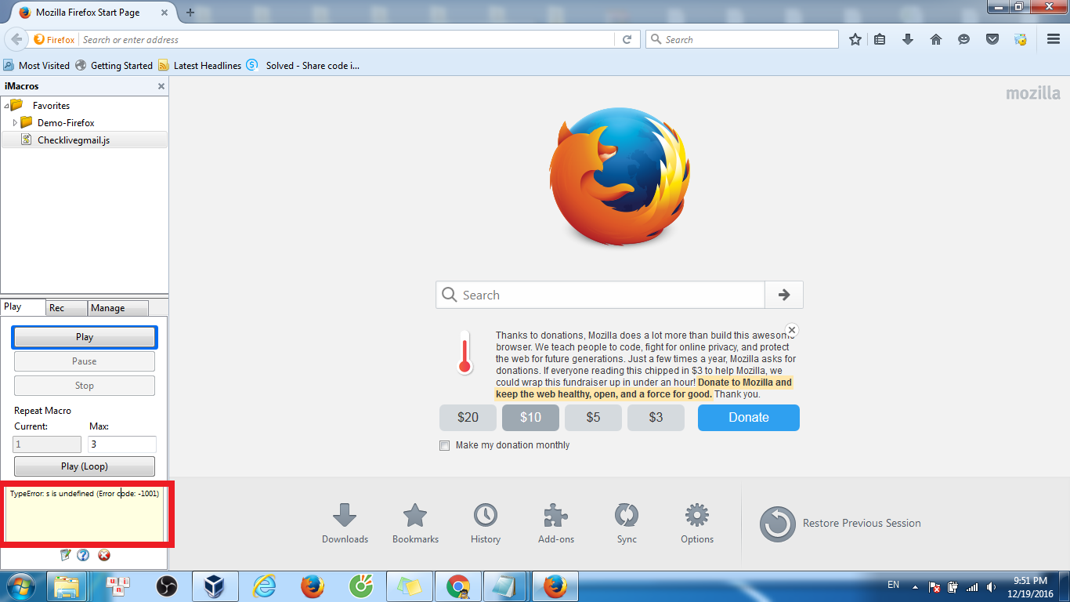This screenshot has height=602, width=1070.
Task: Collapse the Favorites folder in iMacros
Action: [x=6, y=106]
